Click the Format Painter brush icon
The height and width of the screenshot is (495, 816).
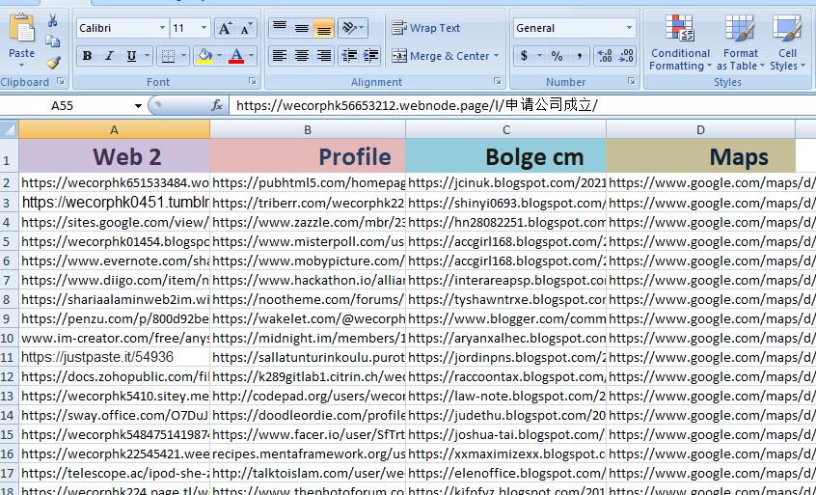[x=52, y=62]
